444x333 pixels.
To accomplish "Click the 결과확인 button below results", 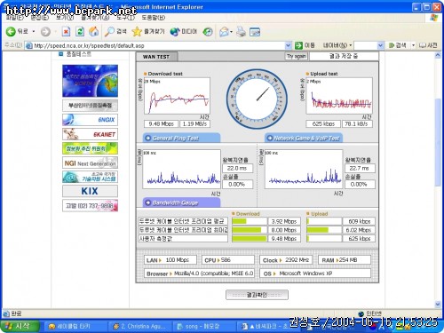I will [x=257, y=295].
